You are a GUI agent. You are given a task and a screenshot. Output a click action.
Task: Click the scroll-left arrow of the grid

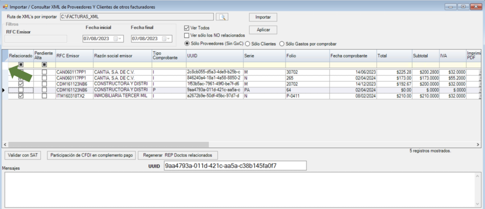5,144
